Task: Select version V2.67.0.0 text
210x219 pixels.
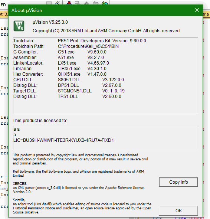Action: [x=112, y=85]
